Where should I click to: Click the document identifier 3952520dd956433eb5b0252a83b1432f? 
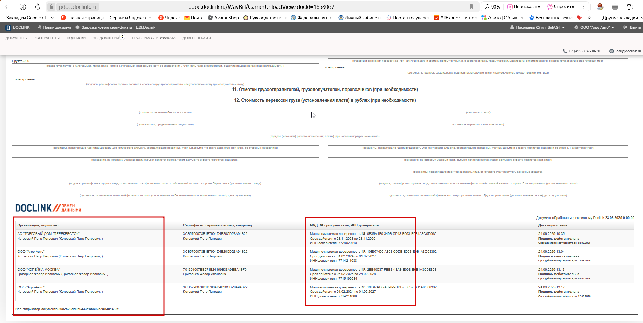89,309
